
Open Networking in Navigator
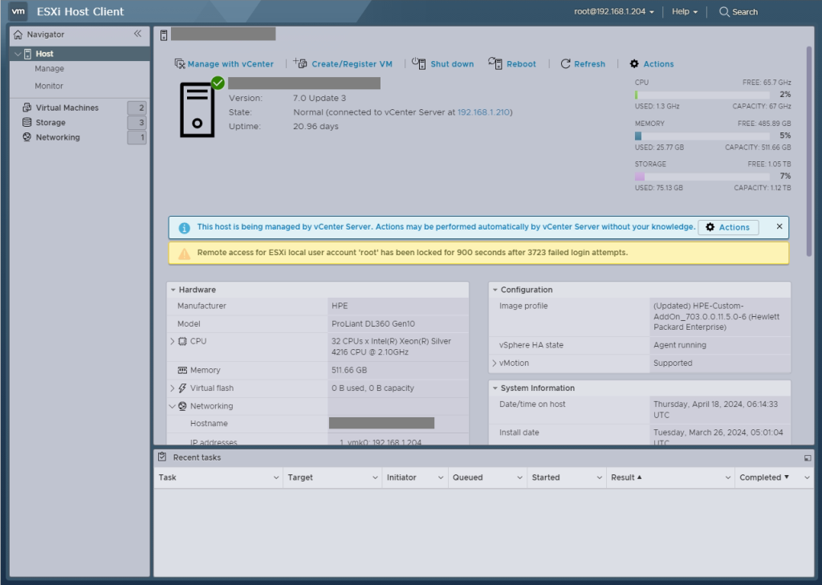coord(58,136)
